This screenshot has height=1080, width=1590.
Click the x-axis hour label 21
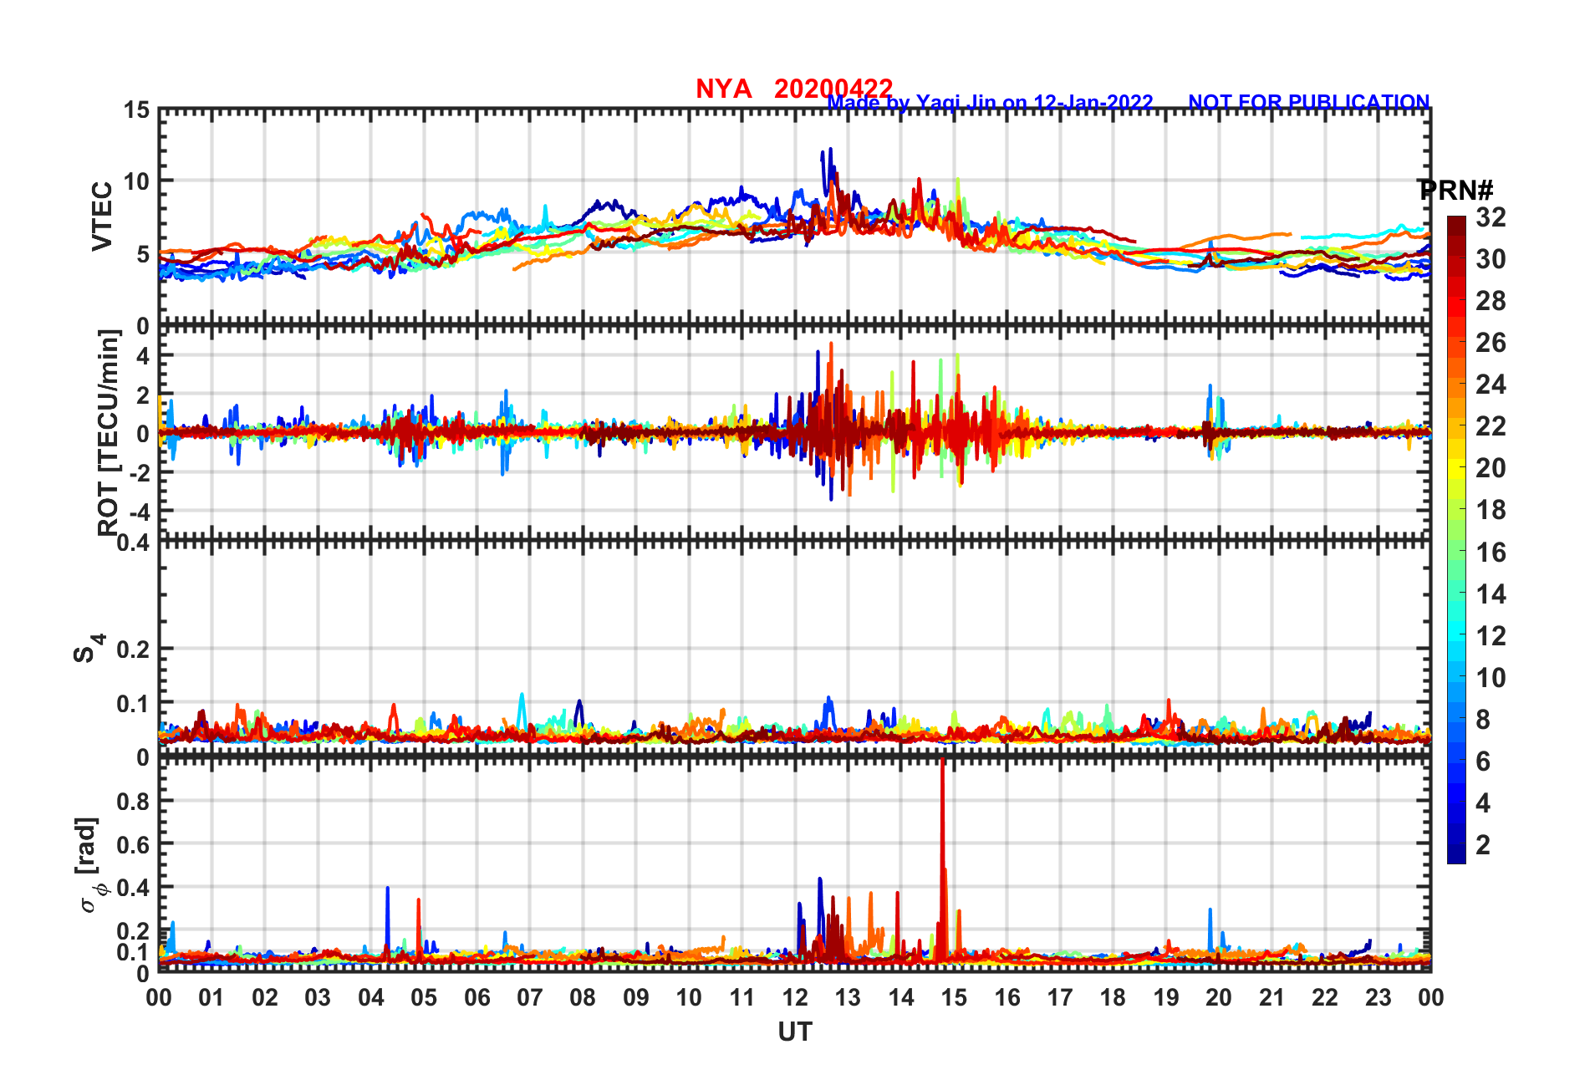(1272, 997)
